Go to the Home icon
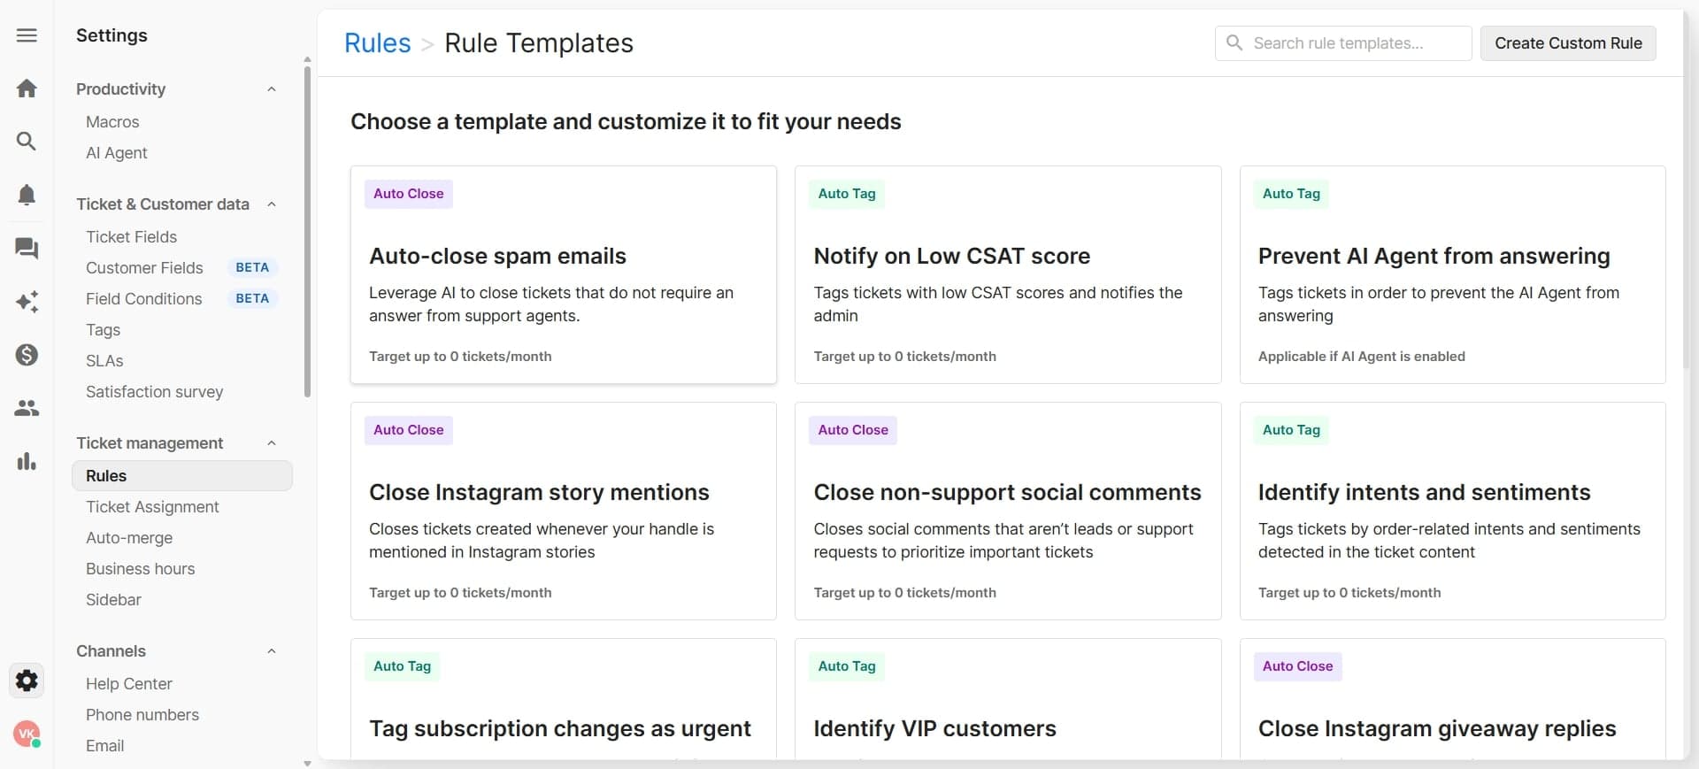 click(x=27, y=88)
